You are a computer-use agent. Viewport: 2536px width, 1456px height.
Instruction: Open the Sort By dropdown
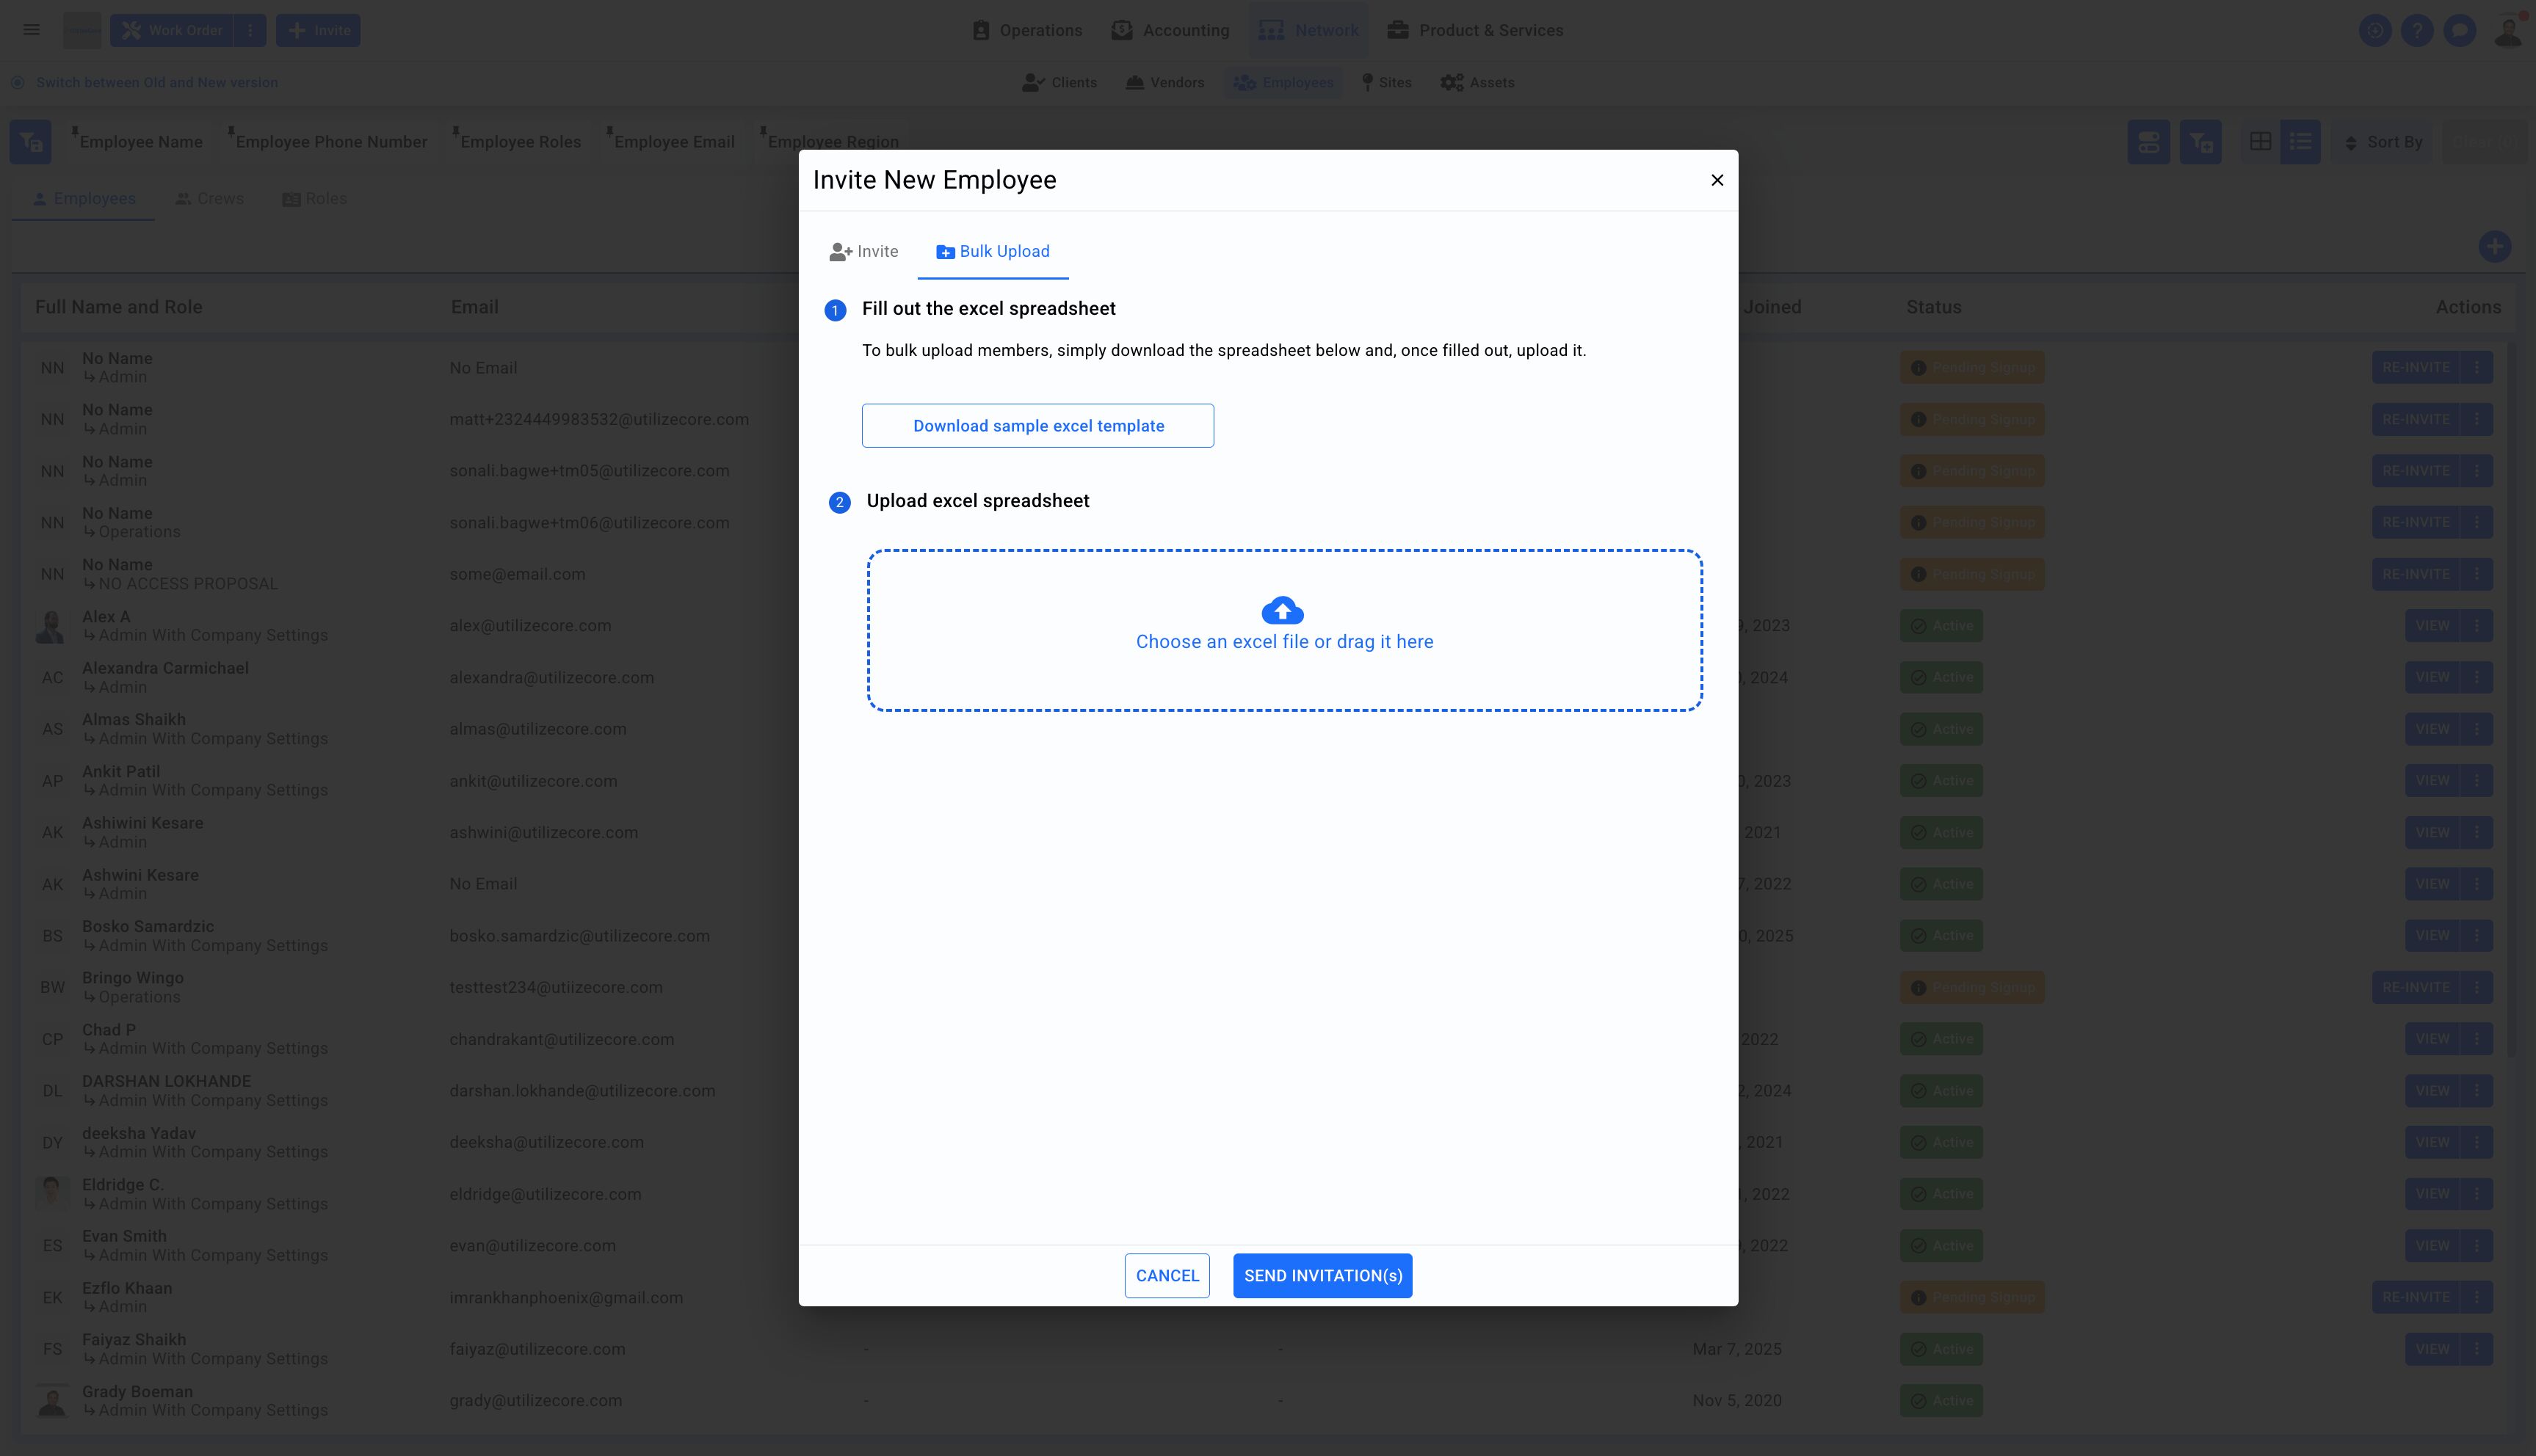tap(2384, 142)
